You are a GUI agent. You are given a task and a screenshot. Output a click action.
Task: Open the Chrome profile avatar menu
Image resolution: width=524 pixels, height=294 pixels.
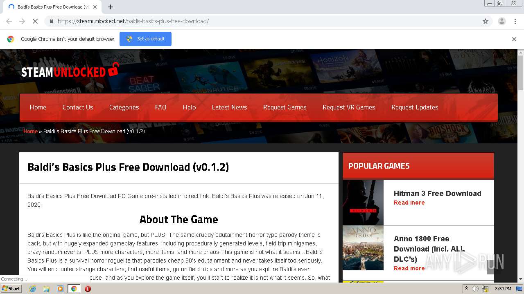[501, 21]
